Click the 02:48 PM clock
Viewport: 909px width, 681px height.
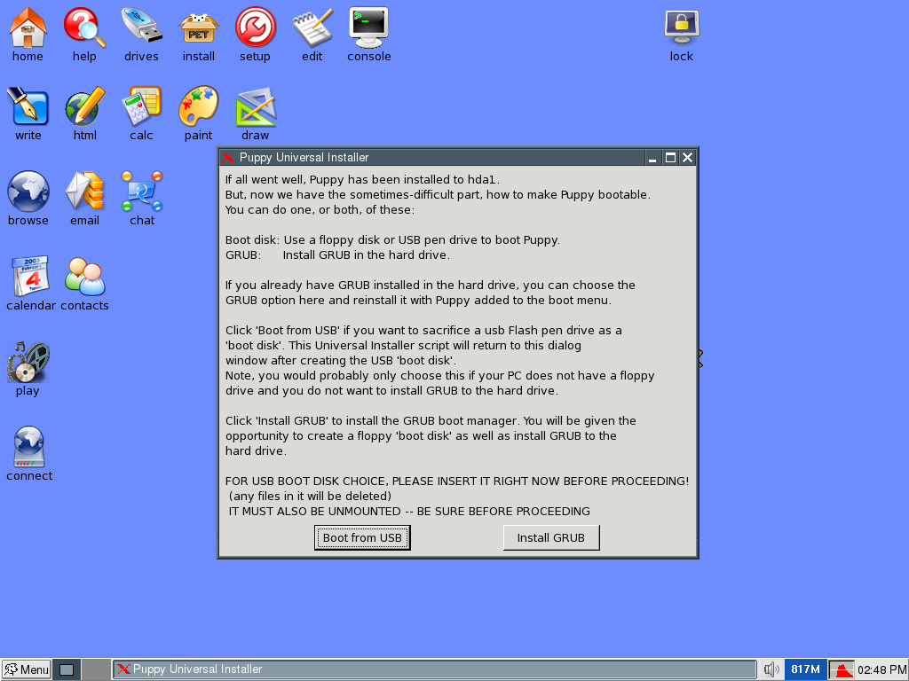tap(881, 670)
